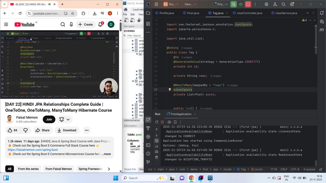
Task: Open the Edit menu in MySQL Workbench
Action: 133,14
